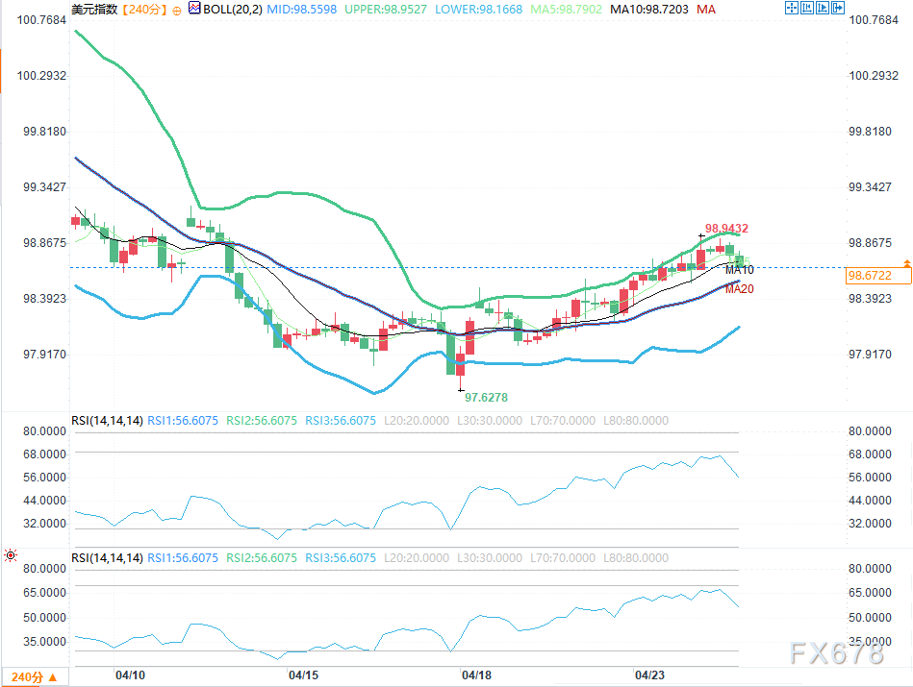Open the upper RSI(14,14,14) indicator settings

[107, 420]
